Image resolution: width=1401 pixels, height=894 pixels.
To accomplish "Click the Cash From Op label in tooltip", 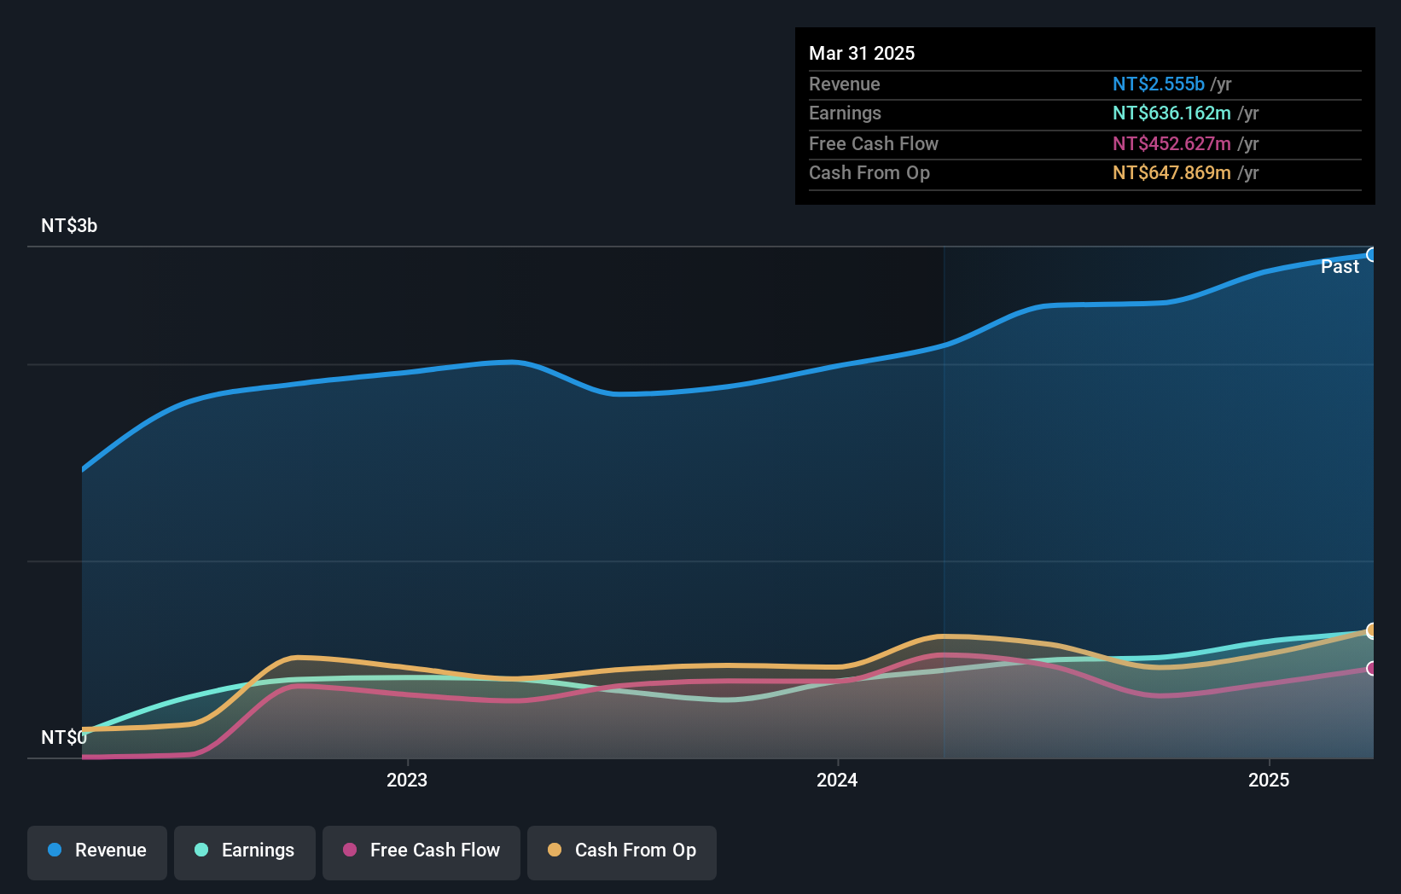I will (869, 173).
